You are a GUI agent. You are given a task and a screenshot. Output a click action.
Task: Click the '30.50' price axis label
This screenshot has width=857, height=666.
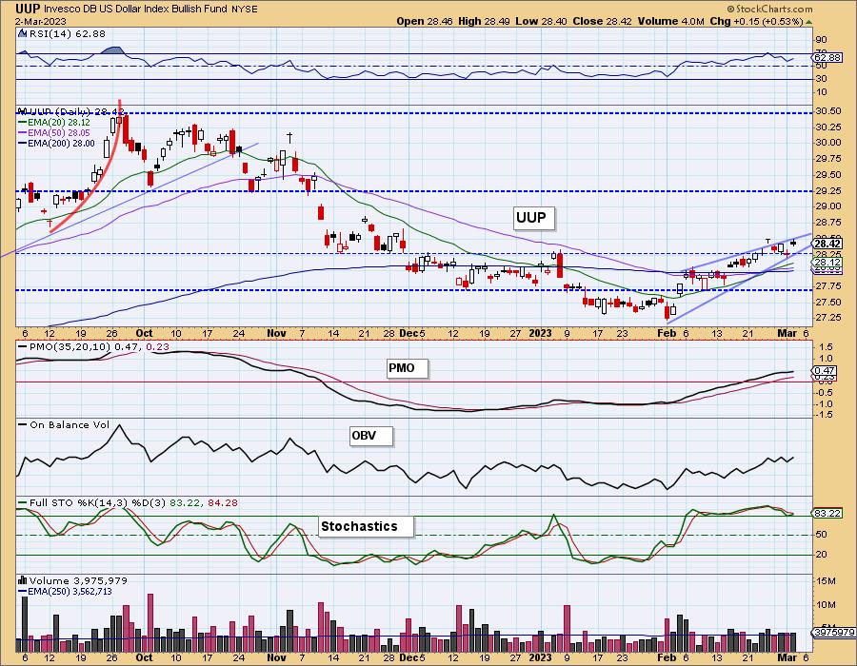pos(828,110)
